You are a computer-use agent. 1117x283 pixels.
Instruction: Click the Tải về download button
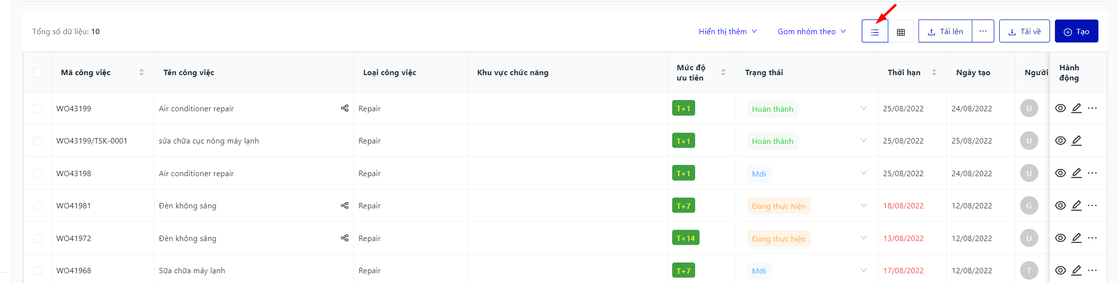pos(1024,31)
